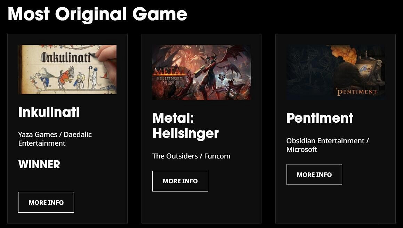Image resolution: width=403 pixels, height=228 pixels.
Task: Open the Pentiment artwork thumbnail
Action: point(336,73)
